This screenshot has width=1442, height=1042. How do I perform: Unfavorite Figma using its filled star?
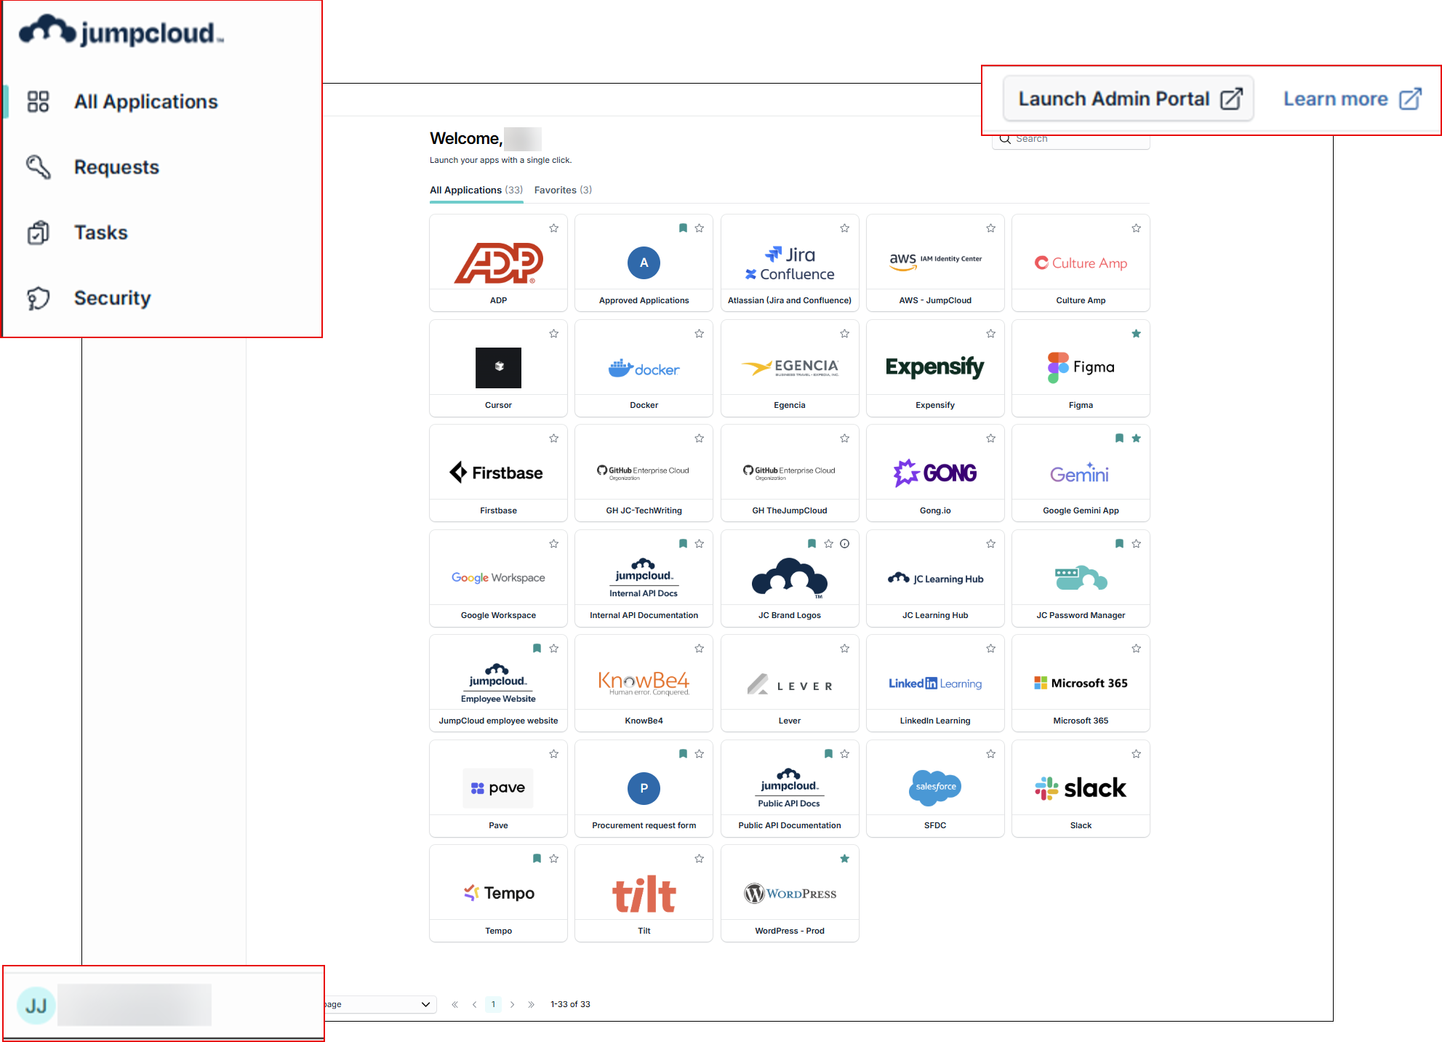(x=1136, y=334)
